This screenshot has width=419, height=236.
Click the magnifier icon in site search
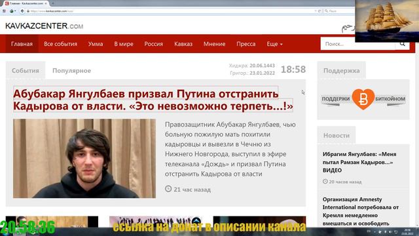pos(403,44)
